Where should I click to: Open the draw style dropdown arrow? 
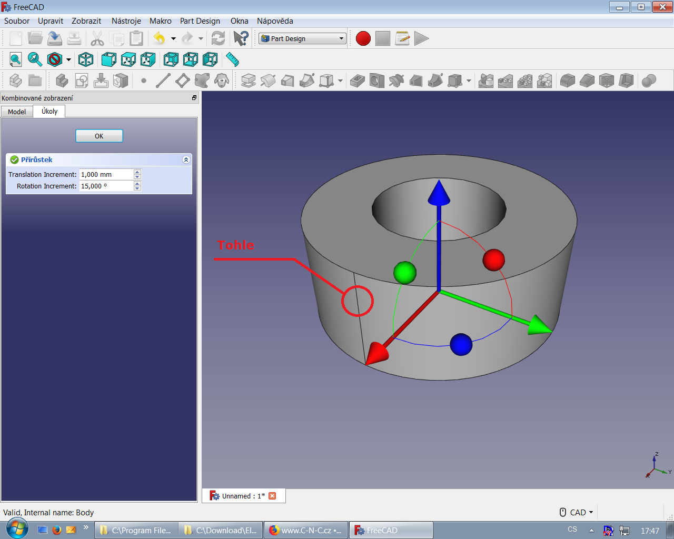click(68, 59)
